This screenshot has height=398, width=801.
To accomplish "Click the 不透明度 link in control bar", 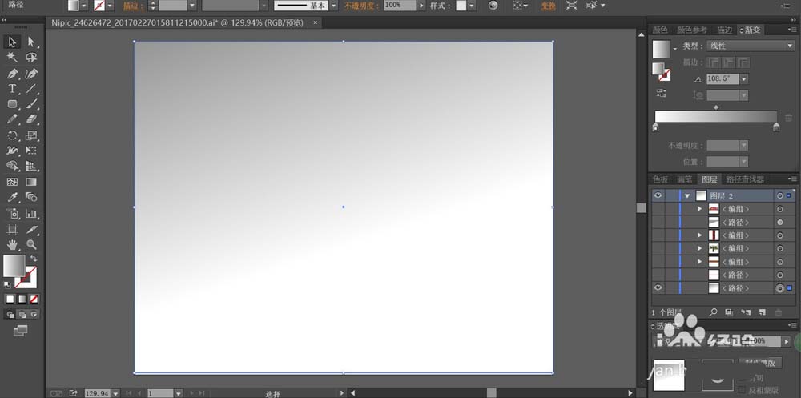I will 362,6.
